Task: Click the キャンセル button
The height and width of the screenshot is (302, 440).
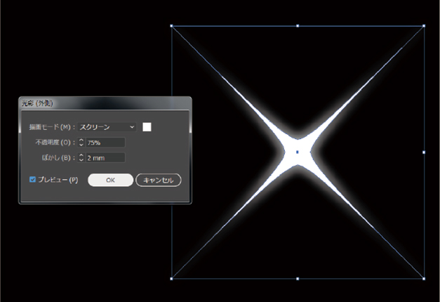Action: point(159,180)
